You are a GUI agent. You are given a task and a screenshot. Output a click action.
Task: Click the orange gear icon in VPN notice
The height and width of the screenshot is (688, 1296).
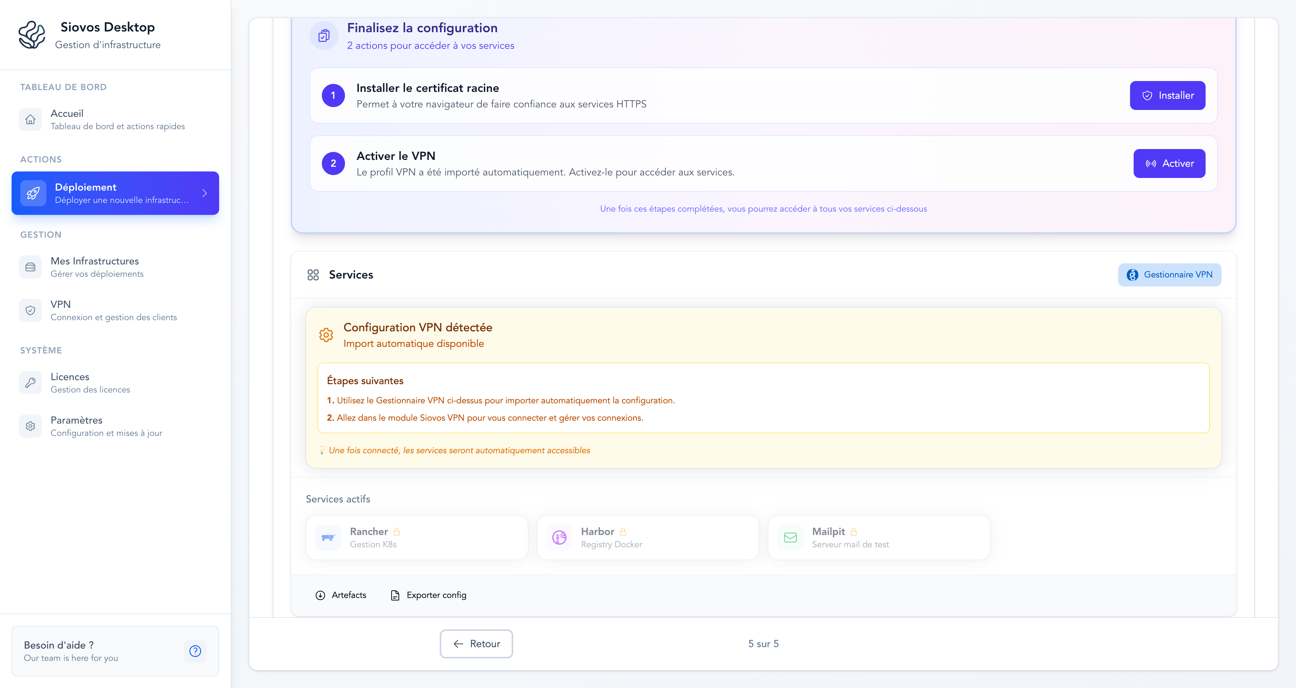(326, 335)
